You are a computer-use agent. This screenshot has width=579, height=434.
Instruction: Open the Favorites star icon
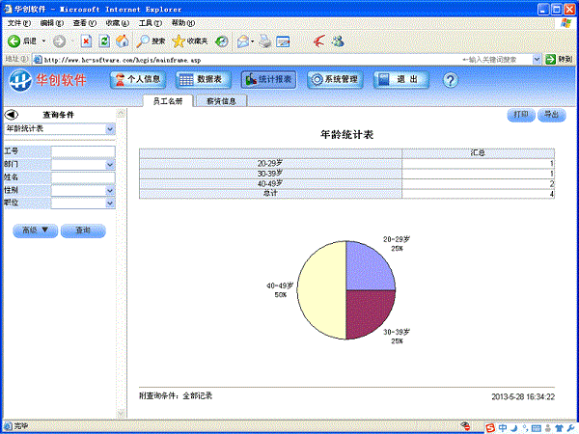point(179,41)
